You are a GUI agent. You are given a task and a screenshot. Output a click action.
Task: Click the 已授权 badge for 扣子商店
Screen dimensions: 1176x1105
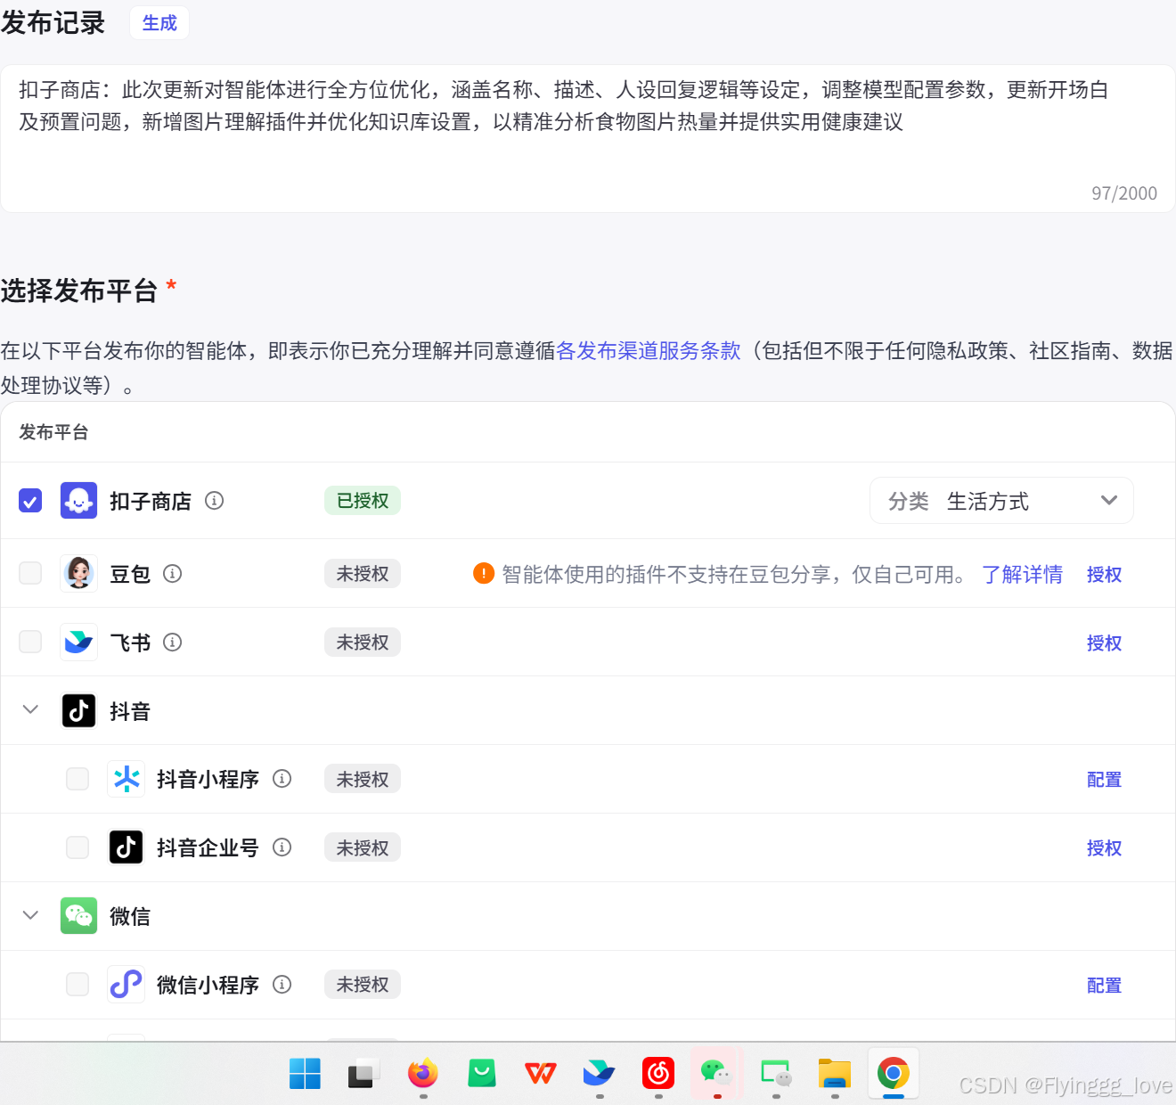(363, 501)
